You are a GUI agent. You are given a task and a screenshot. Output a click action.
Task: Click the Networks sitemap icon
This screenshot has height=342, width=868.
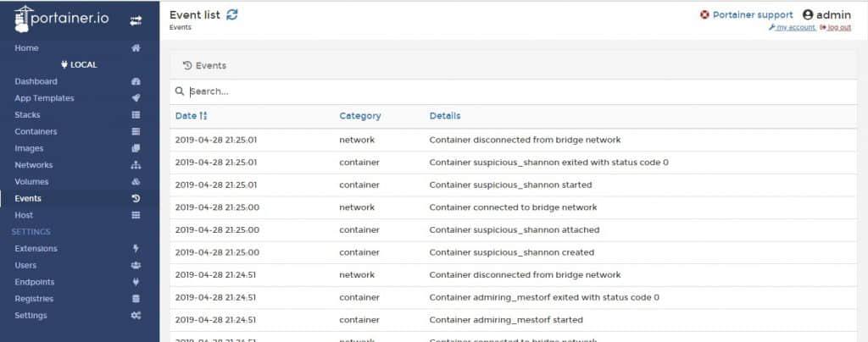click(x=136, y=165)
